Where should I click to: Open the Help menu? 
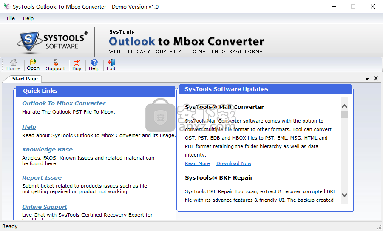28,18
